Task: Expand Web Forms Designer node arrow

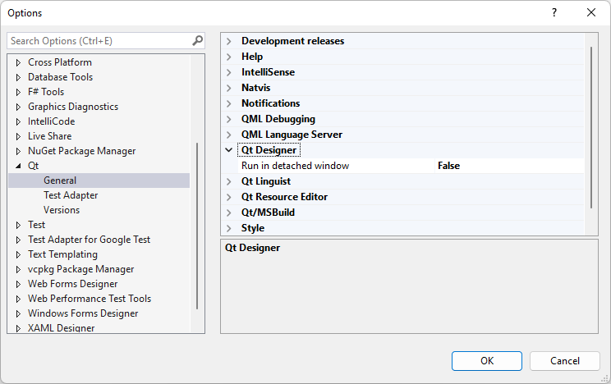Action: coord(18,284)
